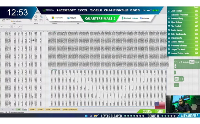Viewport: 200px width, 124px height.
Task: Click 'Alexander Freedman' leaderboard row
Action: coord(183,15)
